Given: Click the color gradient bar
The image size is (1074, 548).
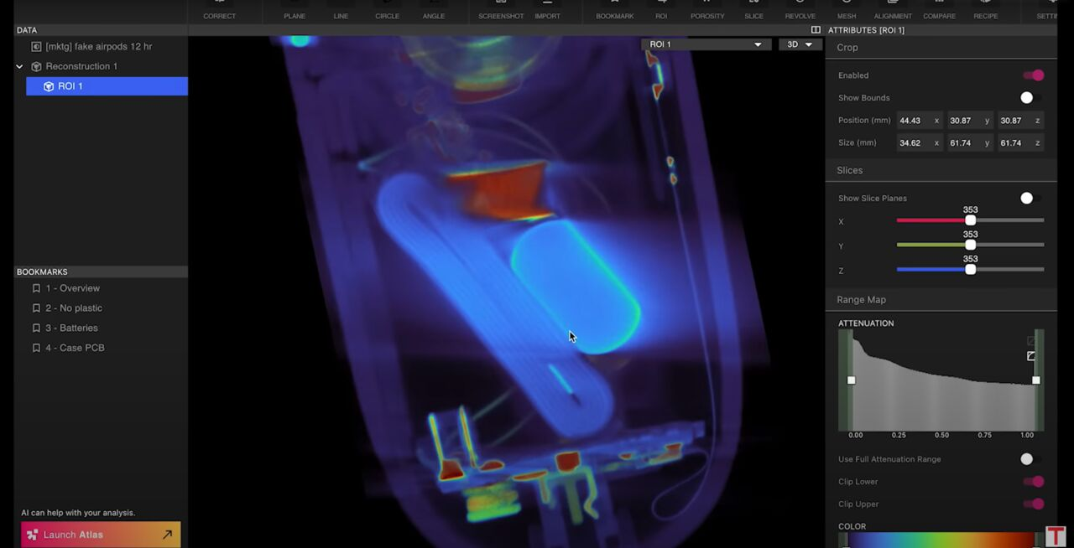Looking at the screenshot, I should click(941, 540).
